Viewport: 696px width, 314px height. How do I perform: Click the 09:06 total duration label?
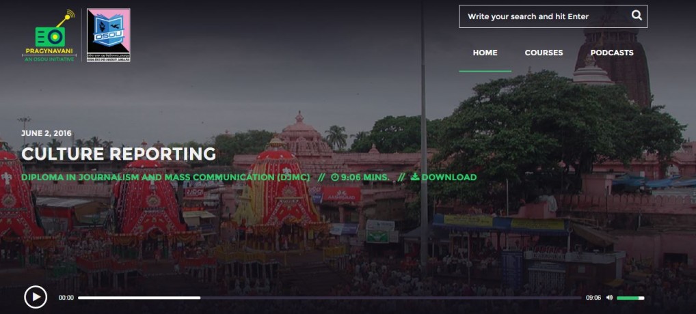(593, 298)
